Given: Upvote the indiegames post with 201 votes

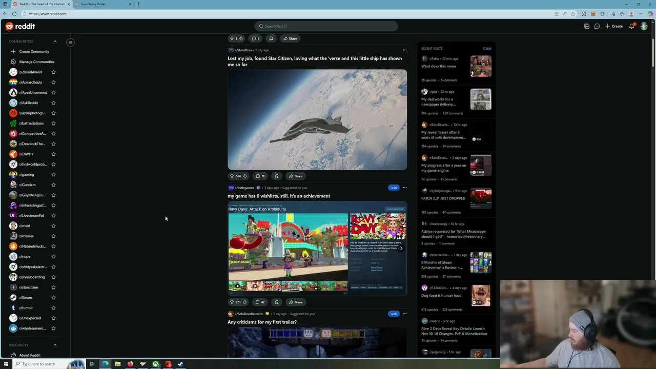Looking at the screenshot, I should [232, 302].
